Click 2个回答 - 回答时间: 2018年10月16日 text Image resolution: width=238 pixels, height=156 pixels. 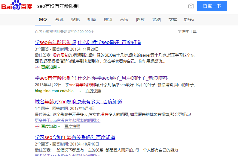[67, 144]
